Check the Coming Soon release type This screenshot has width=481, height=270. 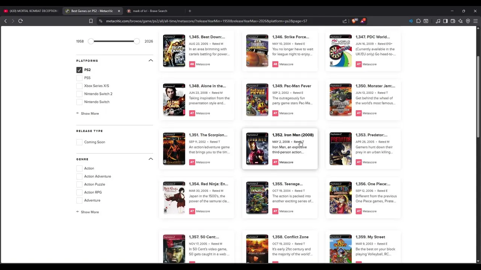[79, 142]
